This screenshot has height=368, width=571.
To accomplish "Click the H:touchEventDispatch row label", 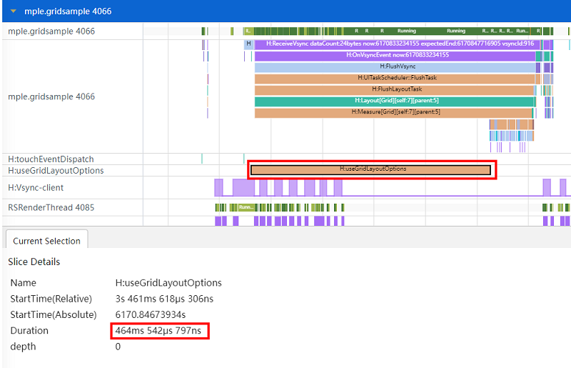I will click(x=51, y=159).
